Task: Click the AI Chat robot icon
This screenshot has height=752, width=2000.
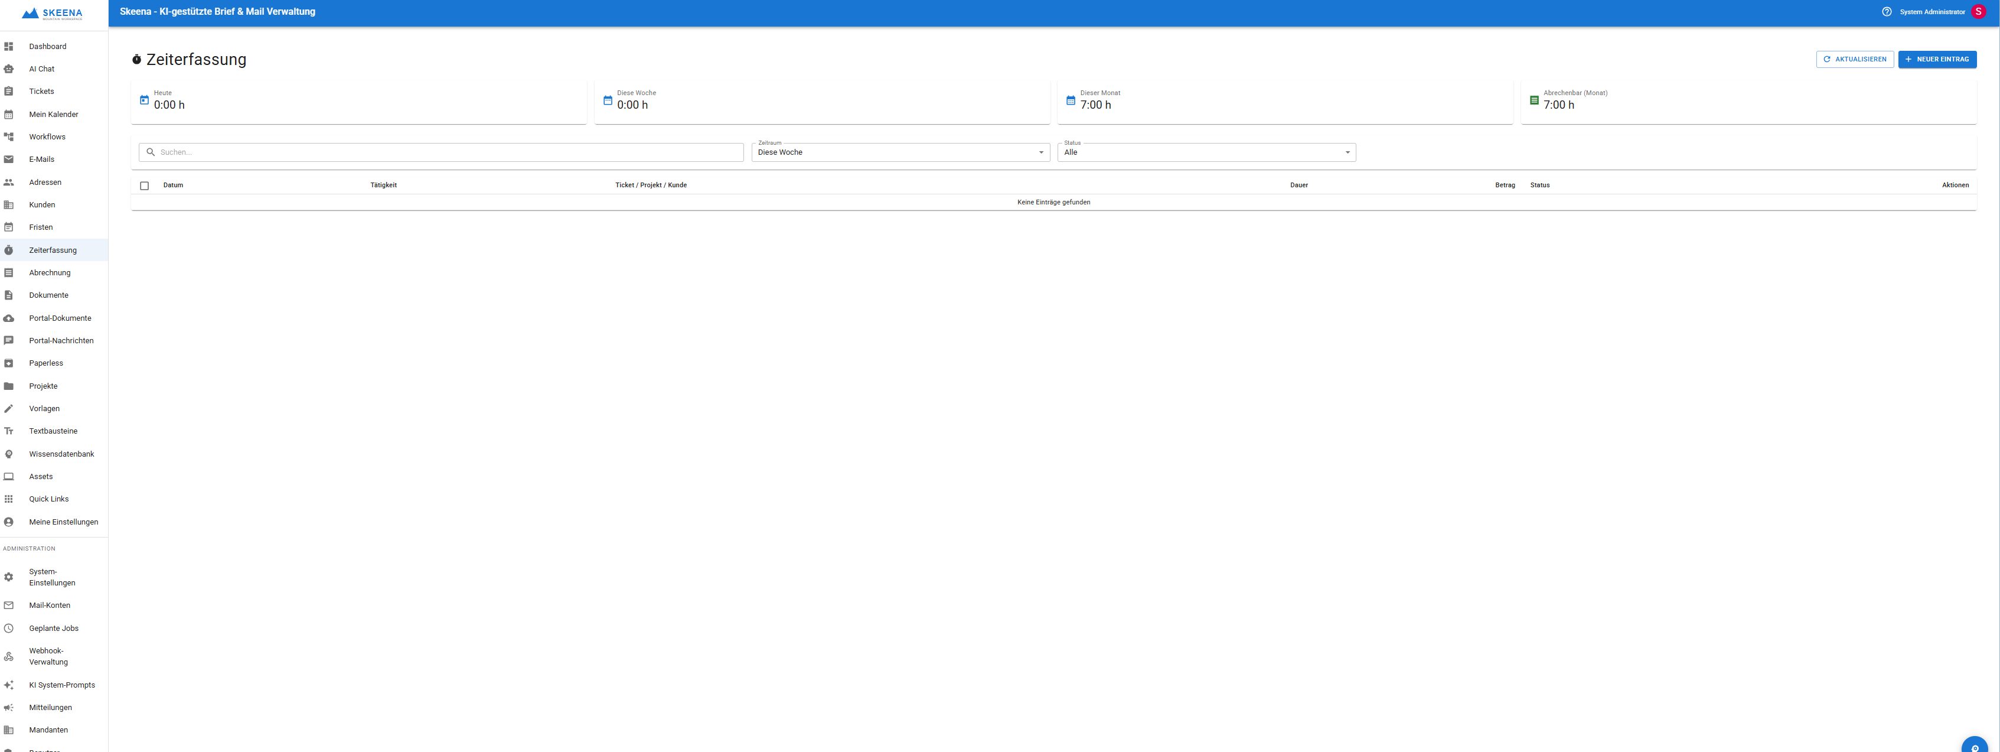Action: click(8, 69)
